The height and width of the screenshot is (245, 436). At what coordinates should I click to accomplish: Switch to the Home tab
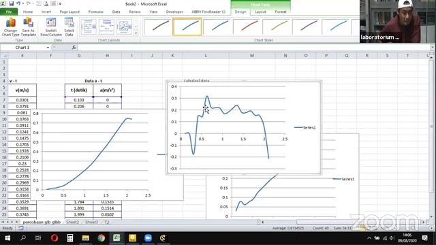tap(28, 12)
